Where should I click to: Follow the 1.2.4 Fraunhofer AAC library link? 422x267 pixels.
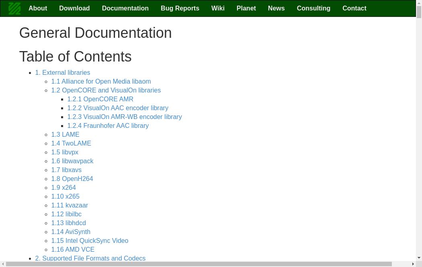click(108, 126)
